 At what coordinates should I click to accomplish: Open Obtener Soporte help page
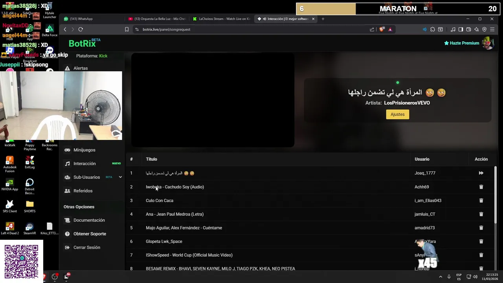coord(90,234)
